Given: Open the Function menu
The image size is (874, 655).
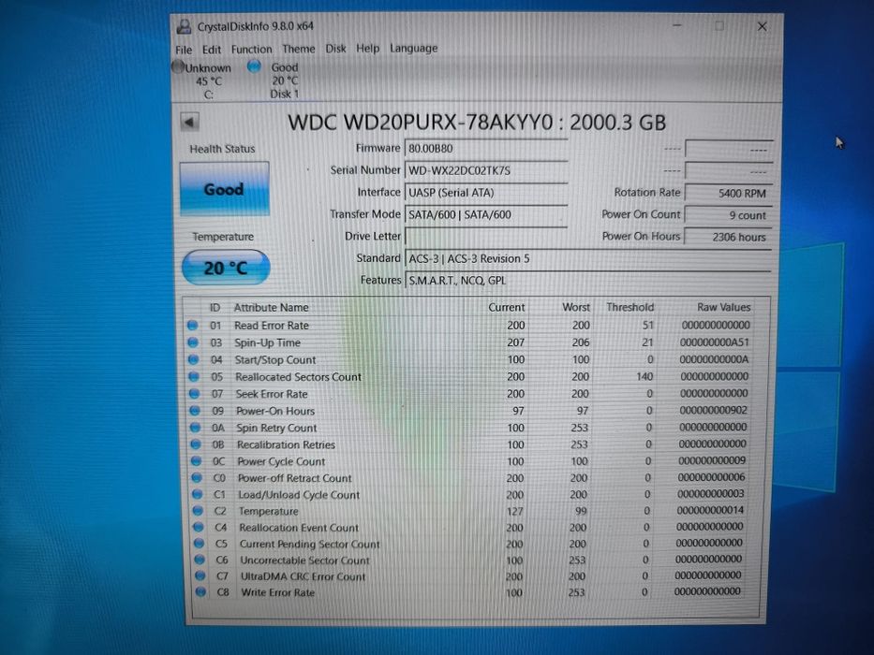Looking at the screenshot, I should [251, 49].
